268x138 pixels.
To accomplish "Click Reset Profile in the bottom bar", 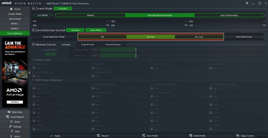I will click(x=197, y=136).
